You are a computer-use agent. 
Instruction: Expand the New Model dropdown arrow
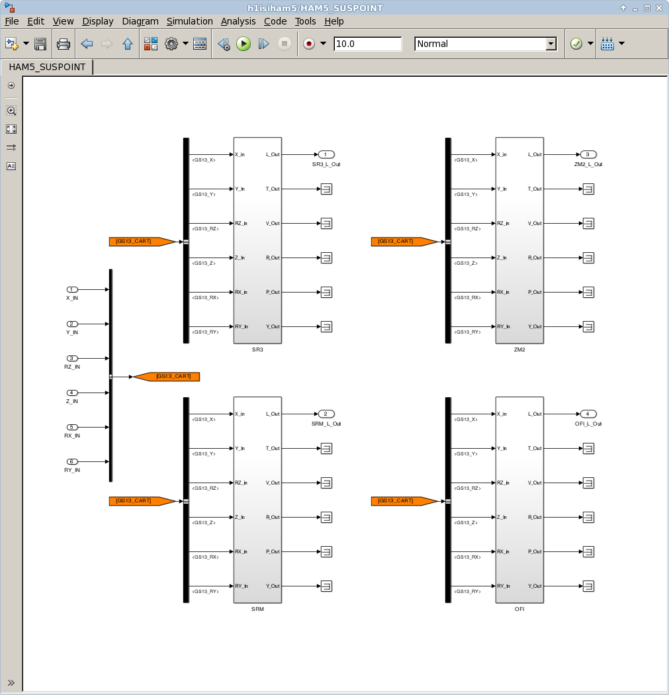(26, 44)
